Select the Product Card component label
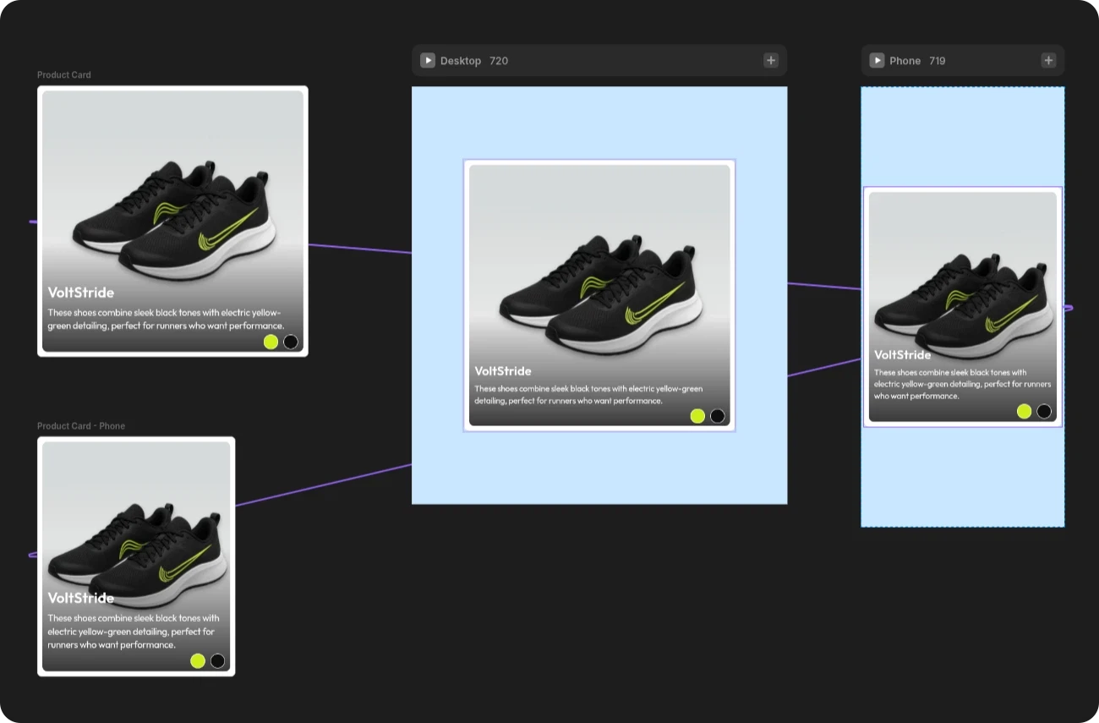Viewport: 1099px width, 723px height. pos(64,75)
